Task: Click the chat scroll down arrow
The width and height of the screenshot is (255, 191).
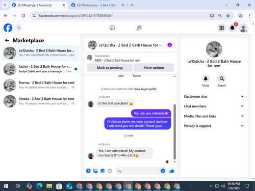Action: [x=174, y=162]
